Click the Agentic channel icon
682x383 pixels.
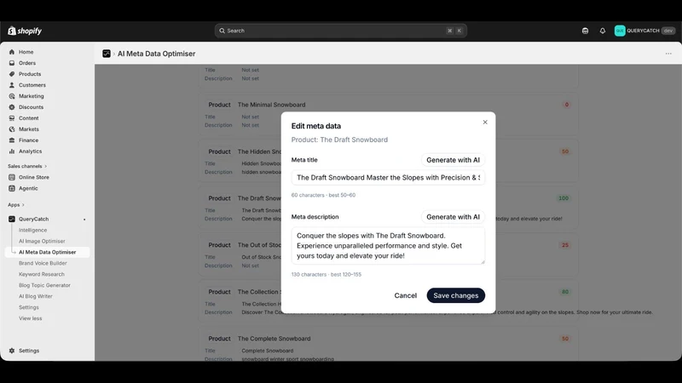click(x=12, y=188)
